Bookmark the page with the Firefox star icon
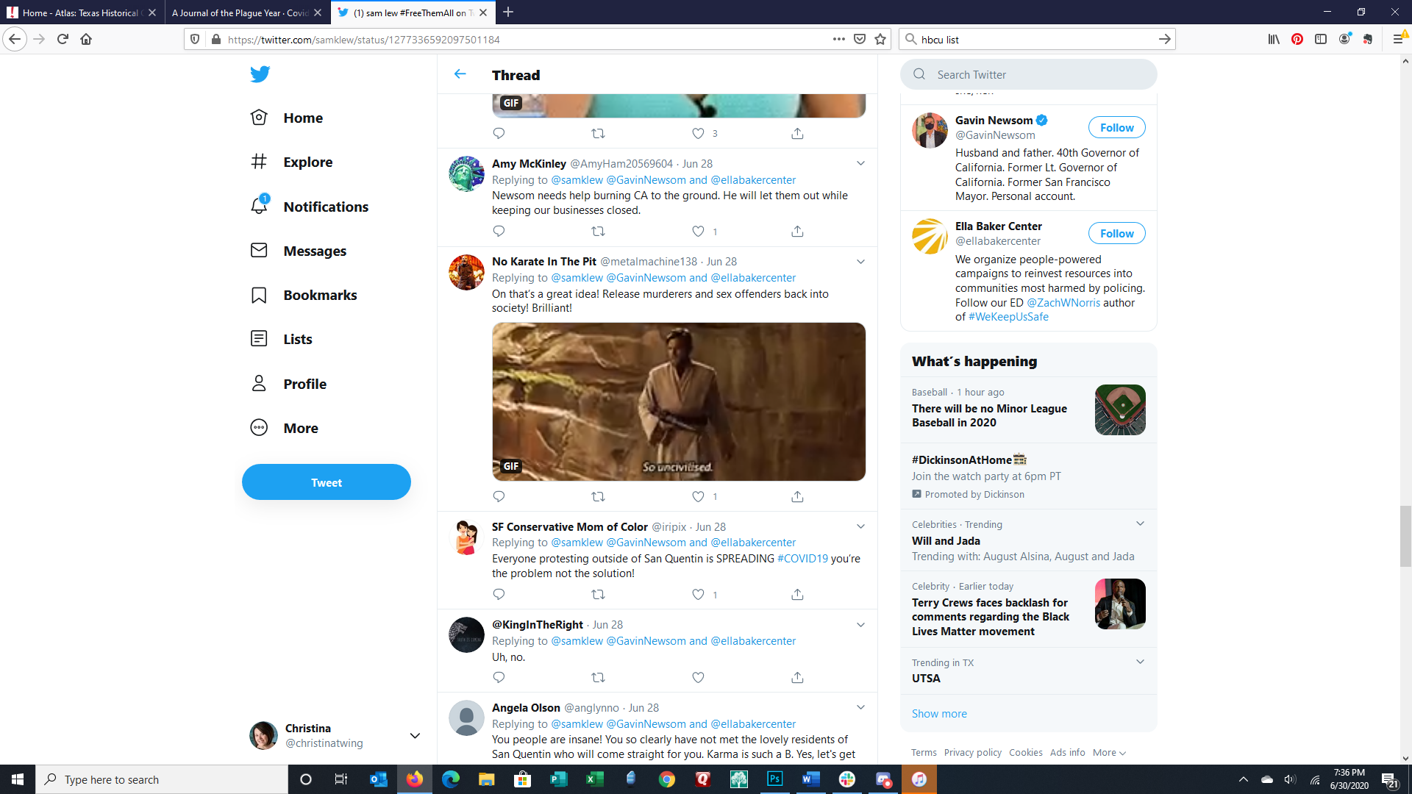 tap(880, 40)
